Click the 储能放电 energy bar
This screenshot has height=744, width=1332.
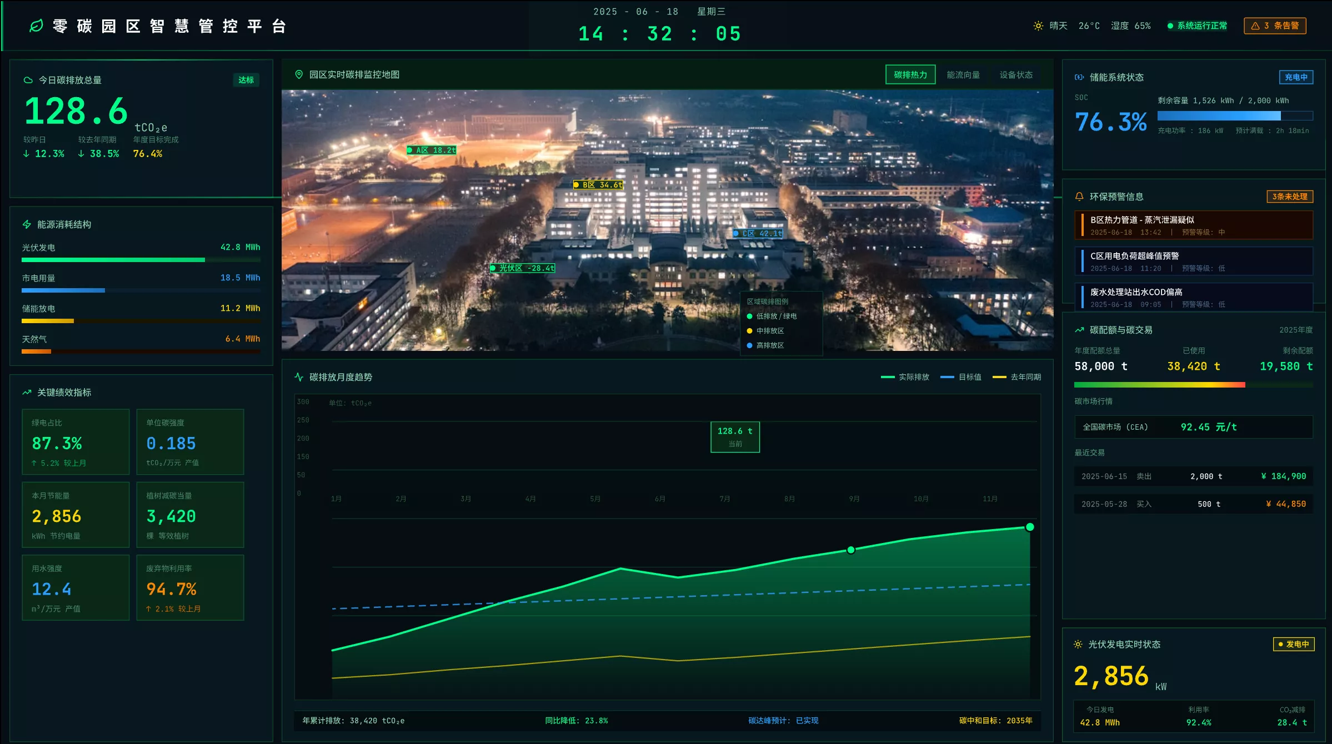coord(141,320)
